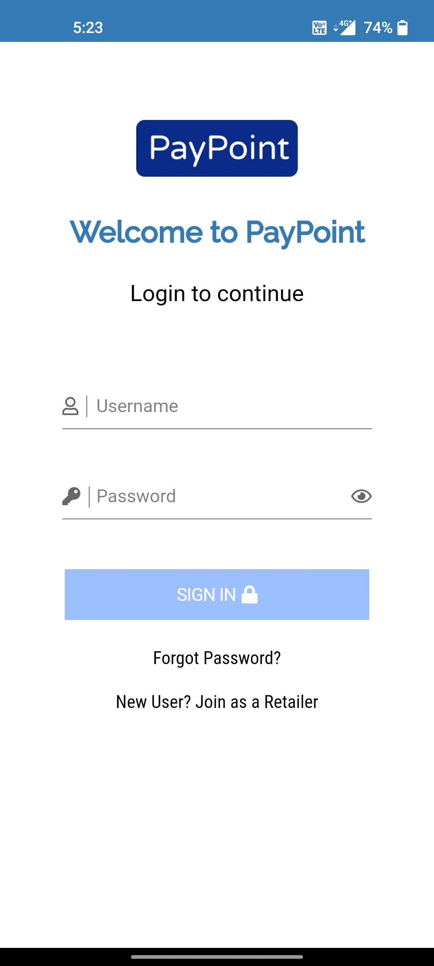Image resolution: width=434 pixels, height=966 pixels.
Task: Tap the key icon beside Password
Action: [72, 496]
